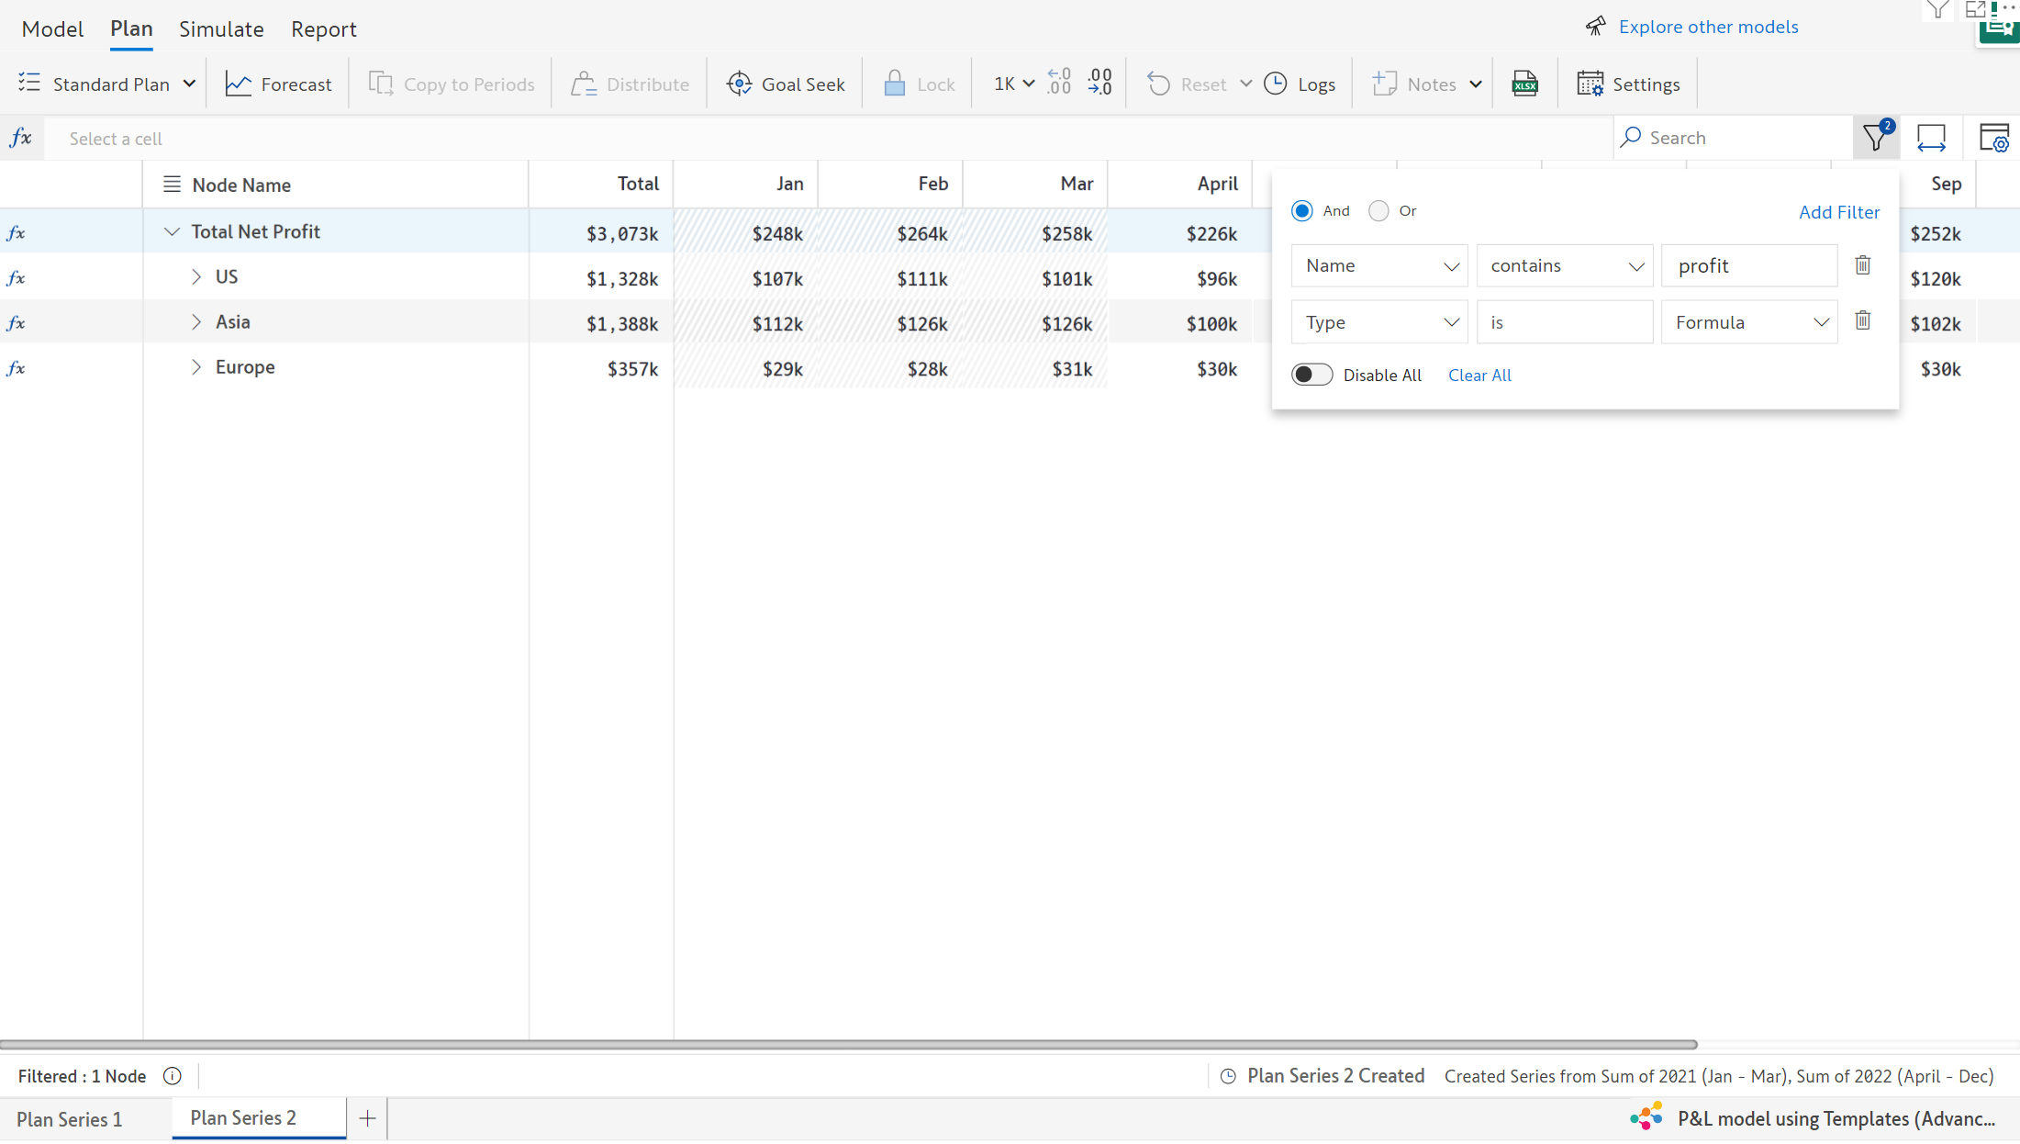Open Settings calendar gear icon
The height and width of the screenshot is (1144, 2020).
click(x=1590, y=84)
